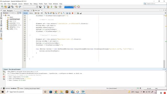Click the Redo arrow icon

pos(20,7)
